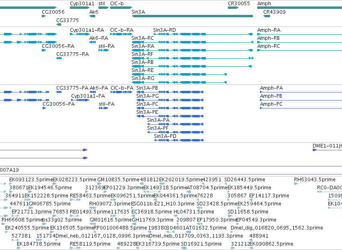Open the Sin3A-PE protein feature
This screenshot has height=250, width=342.
click(x=170, y=116)
